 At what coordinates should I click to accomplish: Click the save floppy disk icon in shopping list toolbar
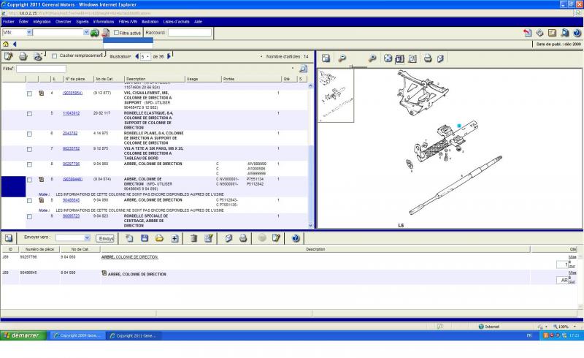point(145,238)
